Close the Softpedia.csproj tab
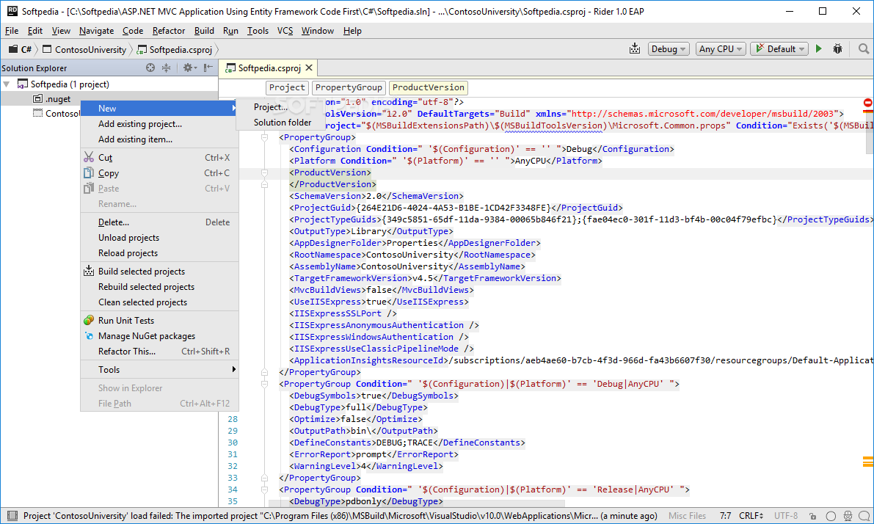Screen dimensions: 874x524 pos(309,68)
